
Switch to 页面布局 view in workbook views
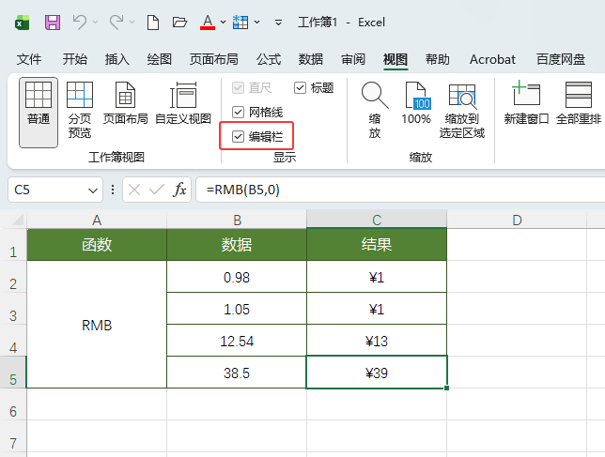(125, 103)
